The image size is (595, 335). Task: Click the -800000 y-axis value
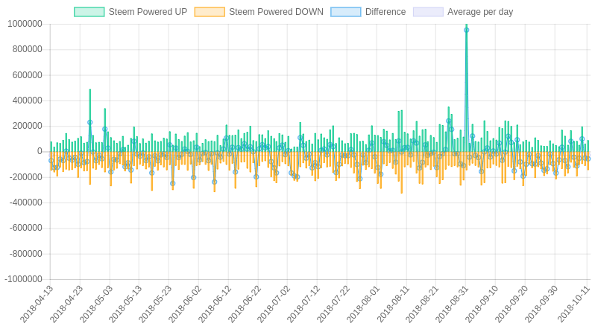[x=25, y=254]
